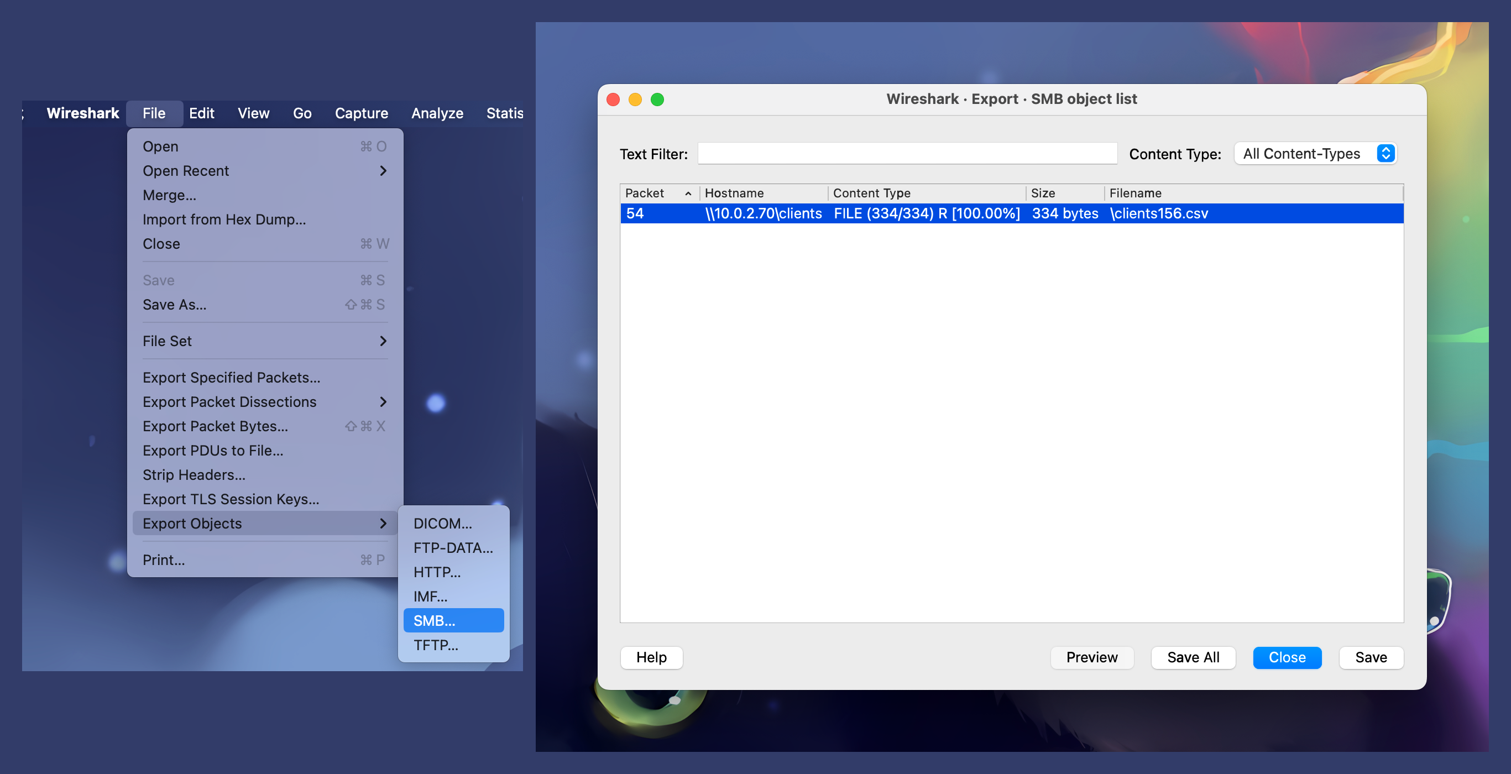Click the \\10.0.2.70\clients hostname cell
The image size is (1511, 774).
(763, 213)
